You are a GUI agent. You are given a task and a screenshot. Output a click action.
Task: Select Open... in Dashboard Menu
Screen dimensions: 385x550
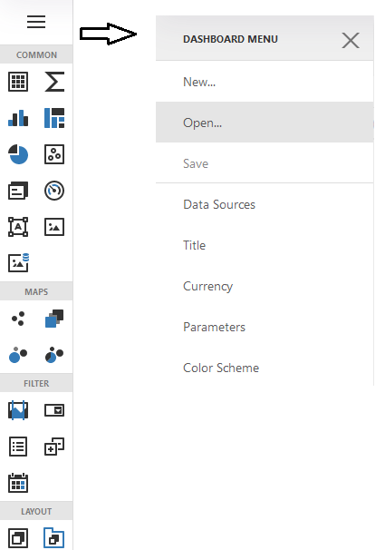[x=265, y=123]
